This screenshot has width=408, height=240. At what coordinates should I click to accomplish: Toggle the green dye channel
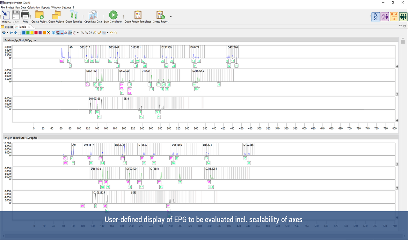click(28, 33)
